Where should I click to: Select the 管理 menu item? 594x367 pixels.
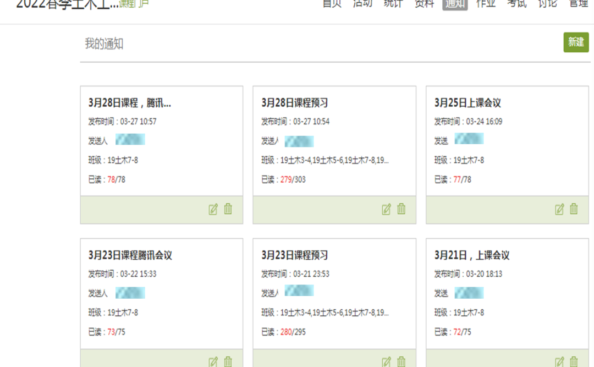[x=578, y=4]
